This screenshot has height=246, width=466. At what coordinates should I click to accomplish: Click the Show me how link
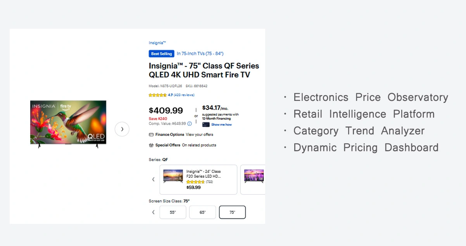pyautogui.click(x=221, y=125)
